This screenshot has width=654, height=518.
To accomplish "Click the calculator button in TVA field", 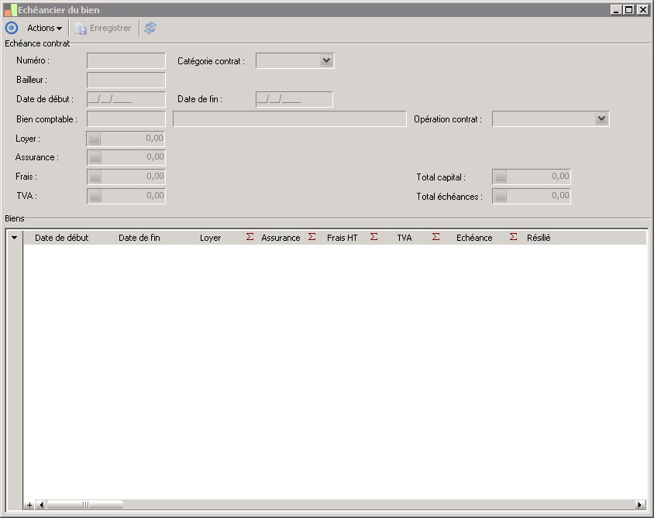I will [x=95, y=196].
